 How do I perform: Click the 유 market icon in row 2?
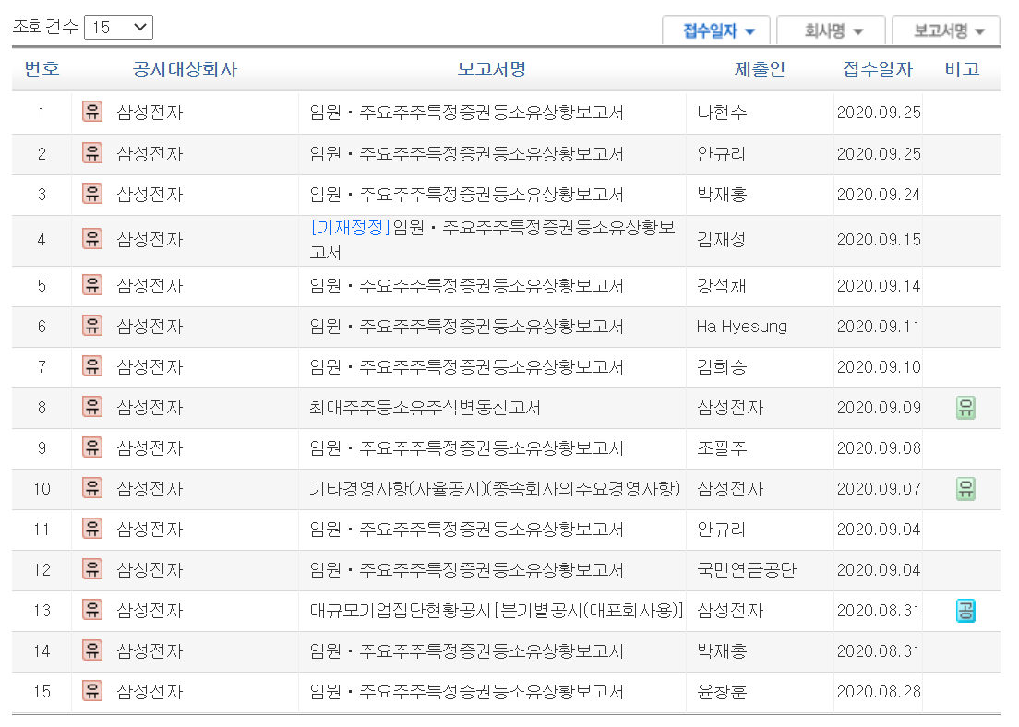(92, 153)
